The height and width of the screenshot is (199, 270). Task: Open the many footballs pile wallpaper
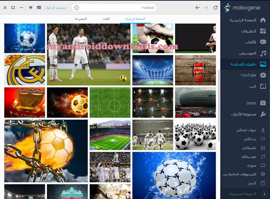pos(195,135)
